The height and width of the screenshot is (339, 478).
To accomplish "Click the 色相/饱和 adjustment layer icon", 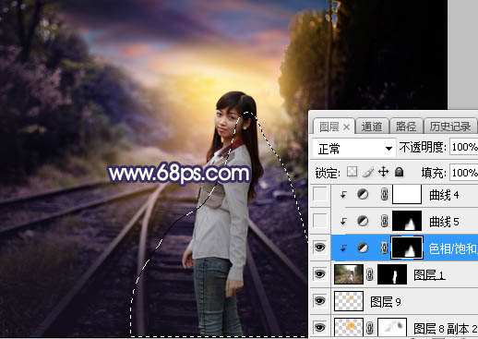I will click(x=363, y=248).
